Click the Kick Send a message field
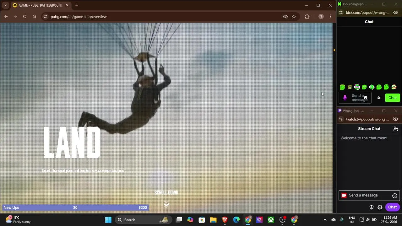This screenshot has width=402, height=226. (355, 98)
